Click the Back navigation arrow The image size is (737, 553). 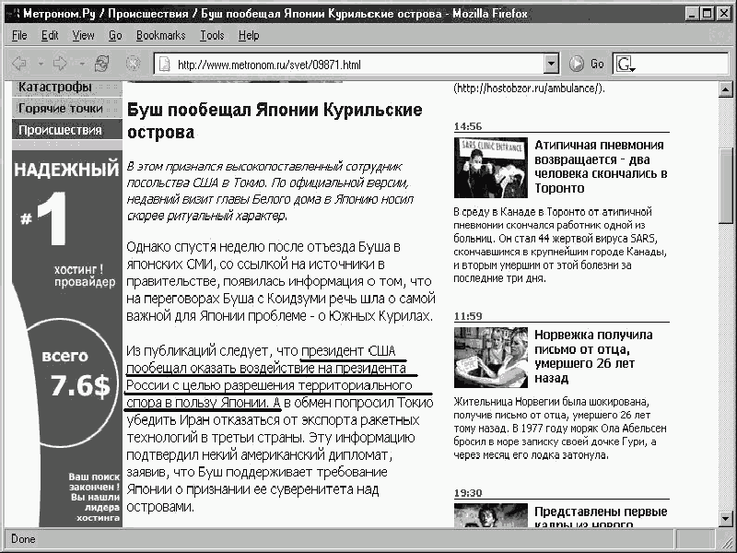(18, 64)
